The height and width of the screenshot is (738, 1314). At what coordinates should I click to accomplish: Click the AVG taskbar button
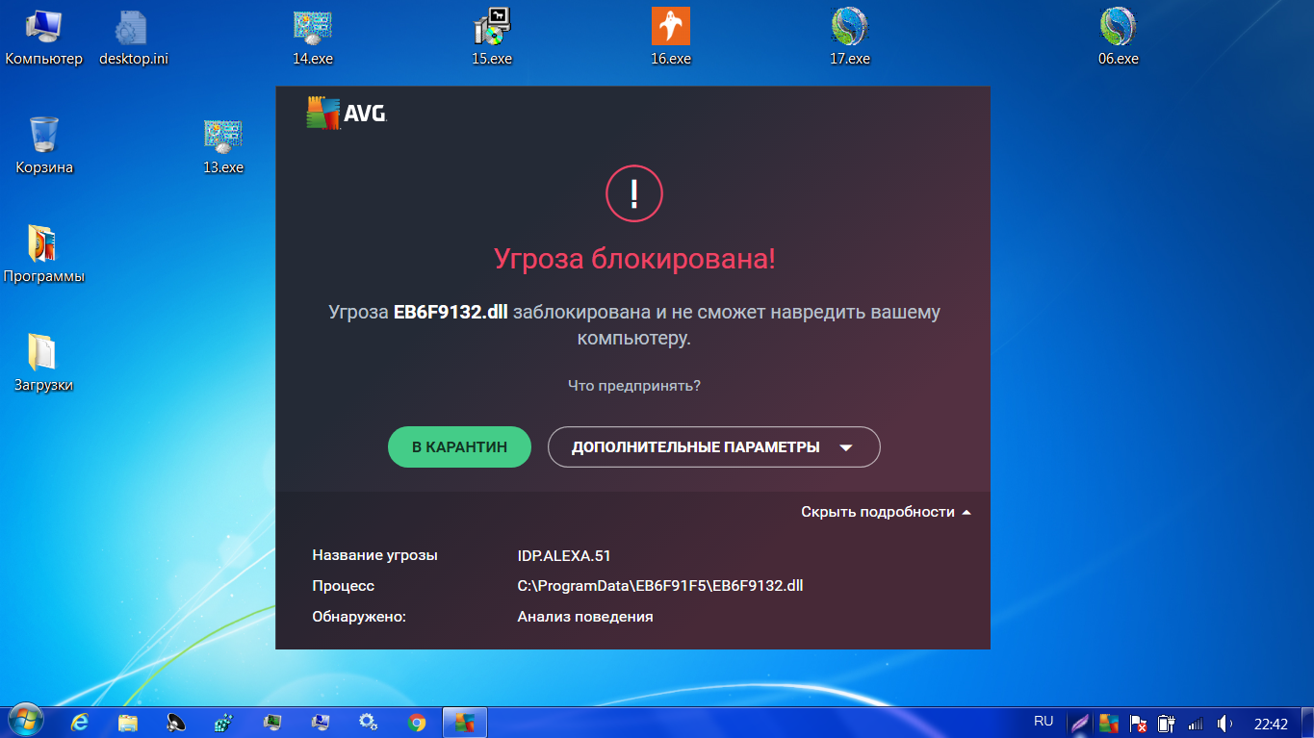coord(465,722)
